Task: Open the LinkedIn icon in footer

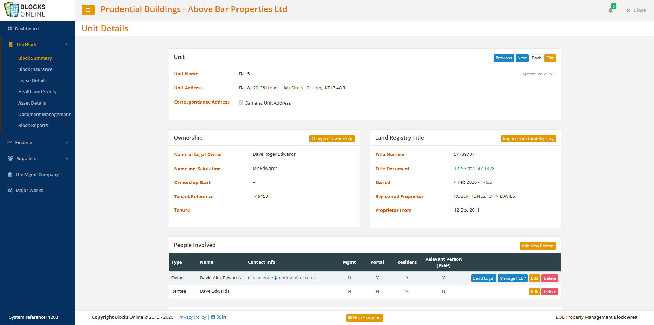Action: tap(224, 317)
